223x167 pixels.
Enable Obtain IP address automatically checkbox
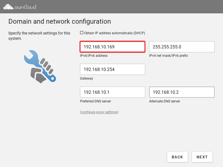[82, 33]
